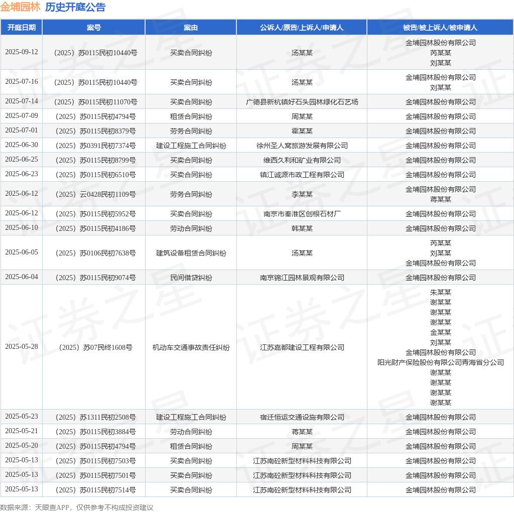The width and height of the screenshot is (514, 512).
Task: Click plaintiff 南京锦江园林景观有限公司
Action: click(x=302, y=278)
